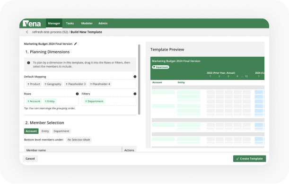
Task: Open the Filters info icon
Action: click(x=135, y=94)
